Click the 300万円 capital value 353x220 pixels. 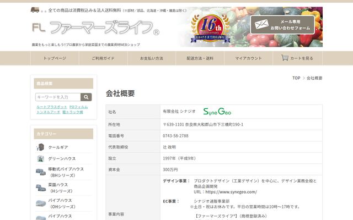click(170, 169)
